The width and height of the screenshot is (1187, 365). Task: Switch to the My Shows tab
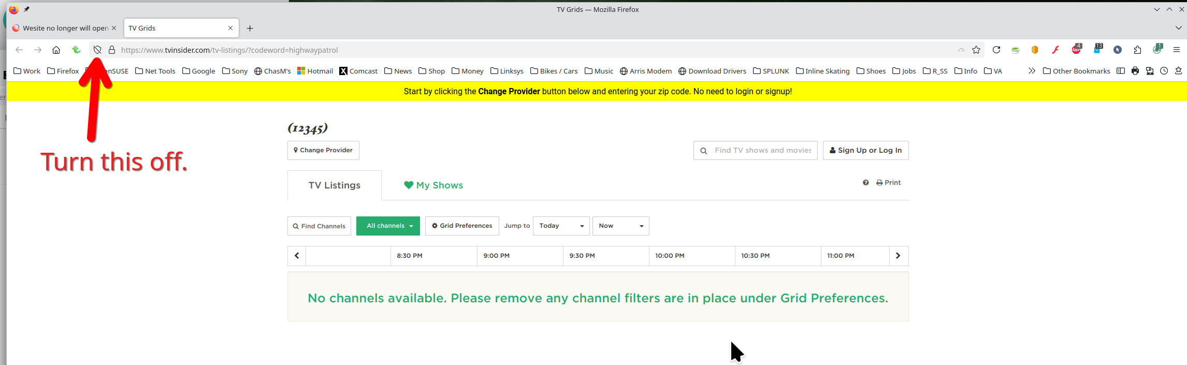tap(433, 185)
